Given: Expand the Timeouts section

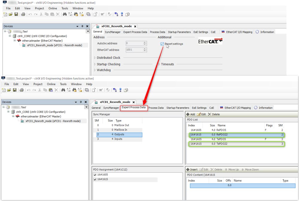Looking at the screenshot, I should [159, 64].
